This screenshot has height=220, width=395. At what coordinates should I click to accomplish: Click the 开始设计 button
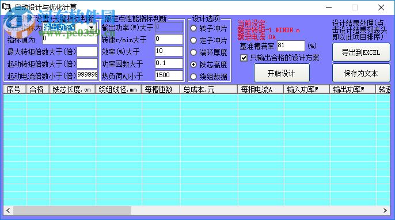coord(282,73)
